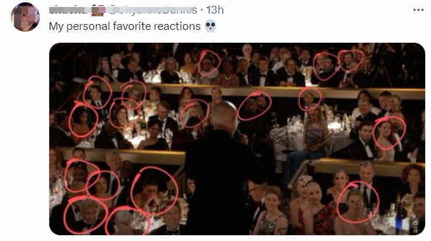This screenshot has height=241, width=431.
Task: Click the flag emoji beside the display name
Action: (x=98, y=10)
